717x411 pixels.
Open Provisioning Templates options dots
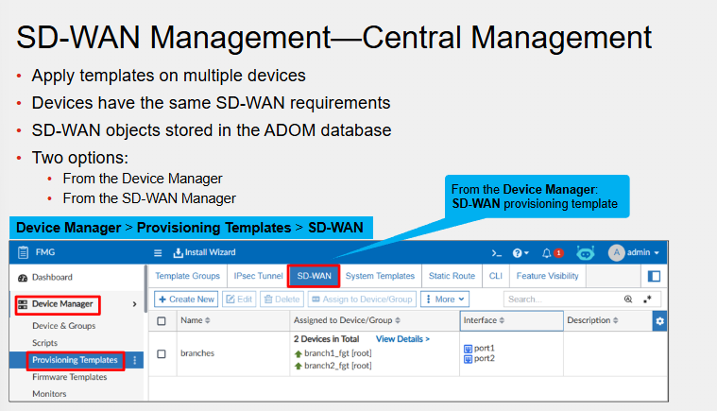point(134,360)
